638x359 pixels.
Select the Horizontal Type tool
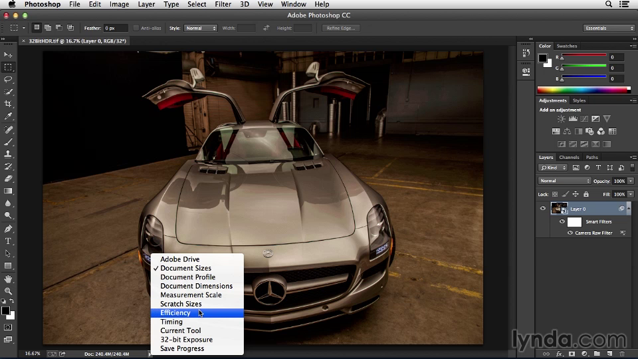[8, 241]
